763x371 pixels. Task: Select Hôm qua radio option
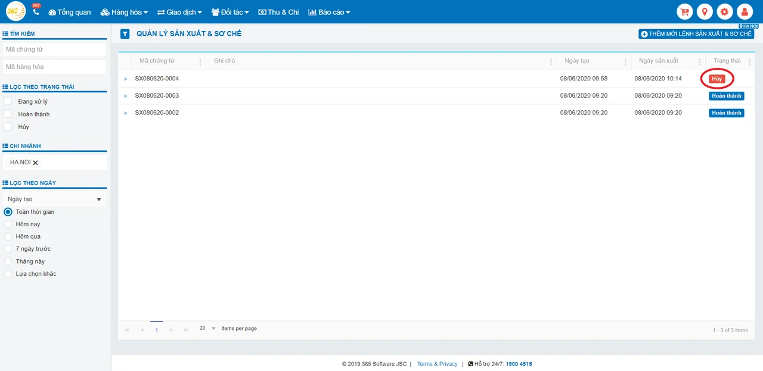[8, 236]
